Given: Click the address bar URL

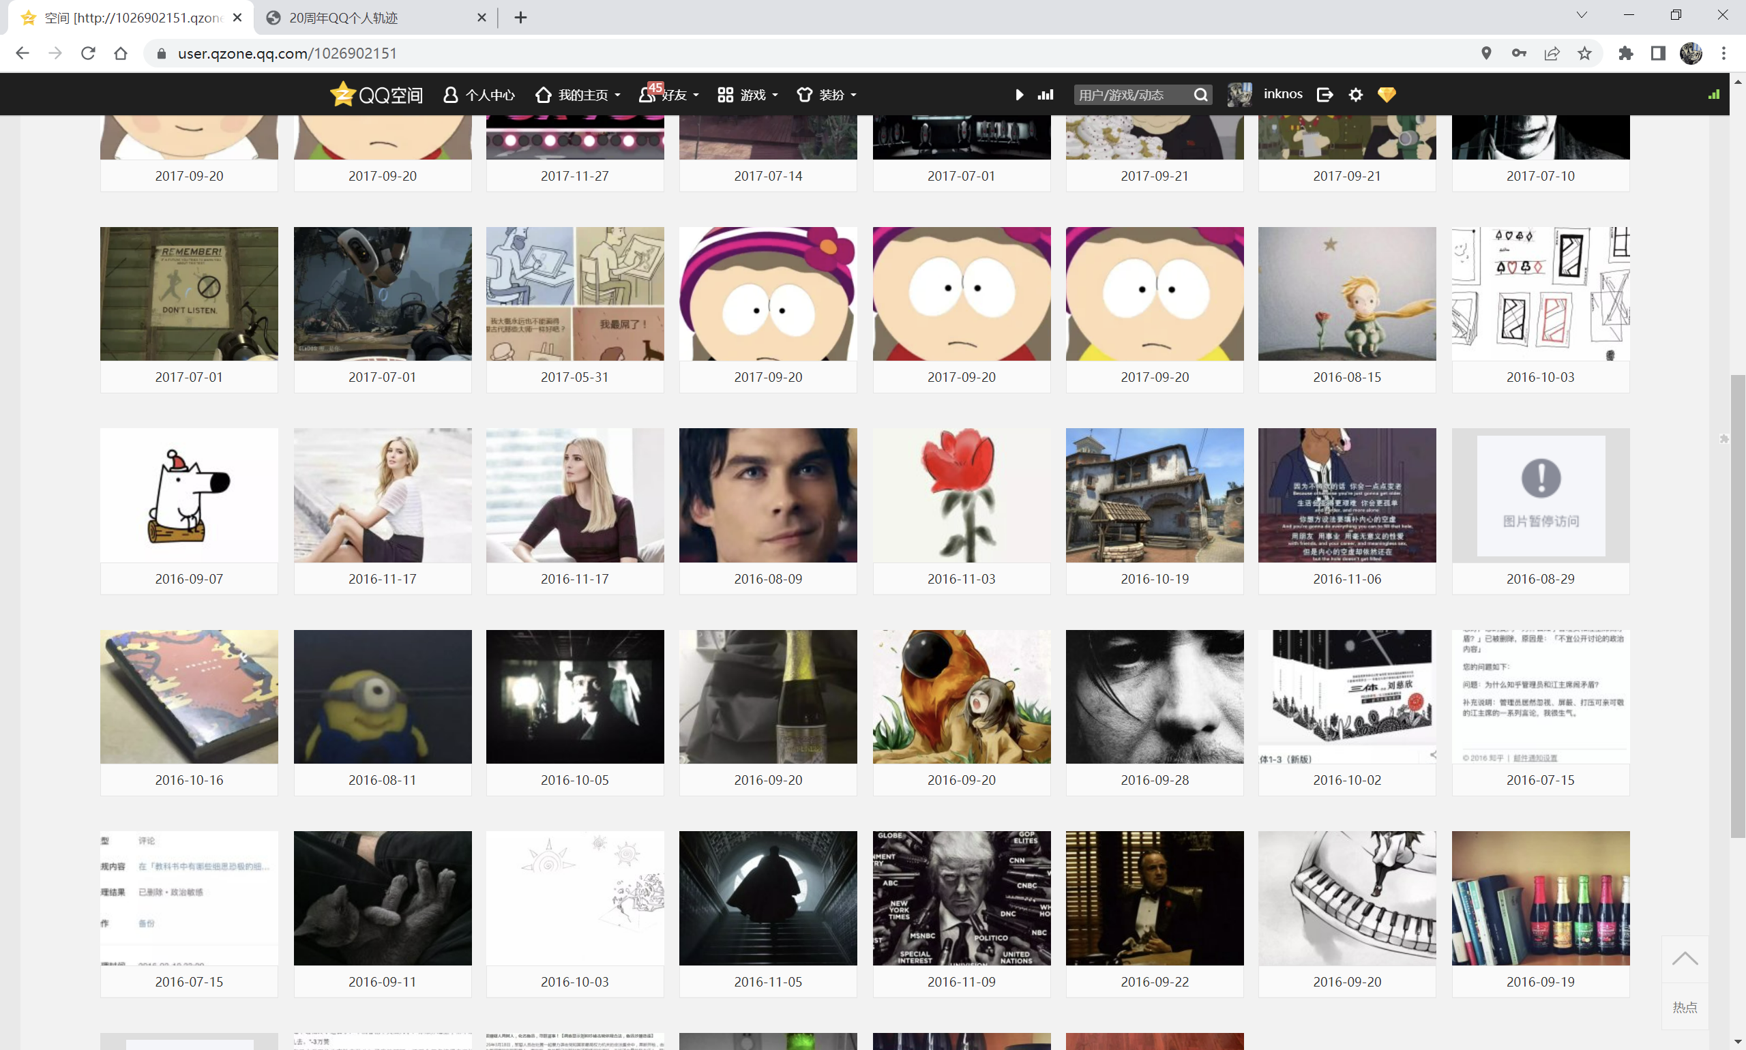Looking at the screenshot, I should point(286,53).
